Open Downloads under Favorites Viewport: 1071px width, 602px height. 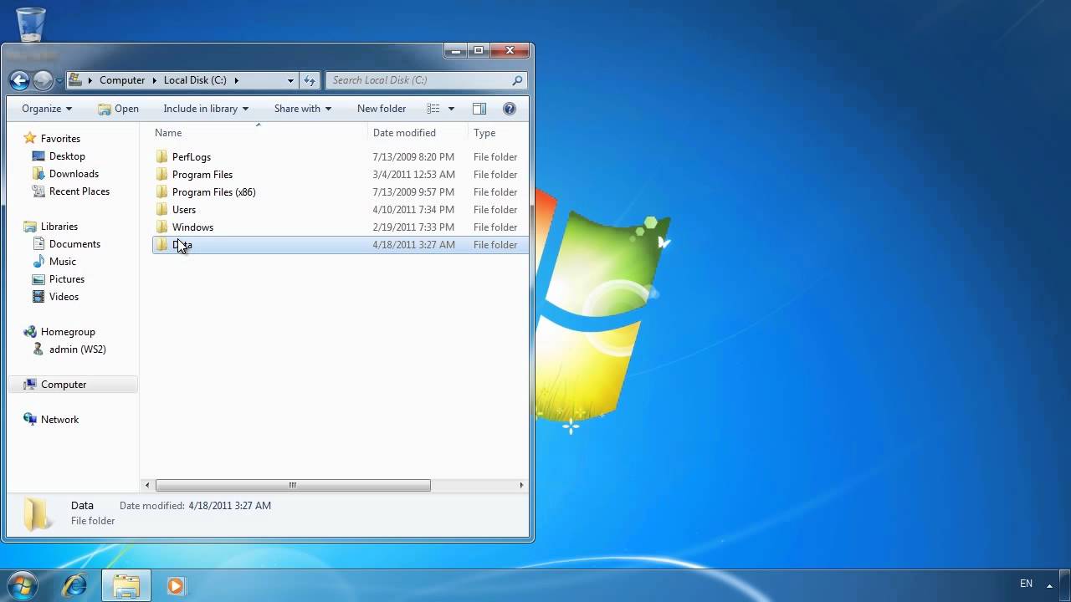pos(74,174)
